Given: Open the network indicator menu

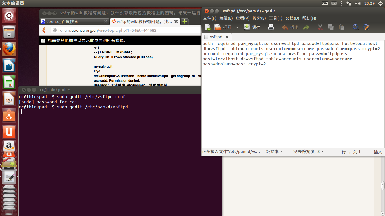Looking at the screenshot, I should point(349,3).
